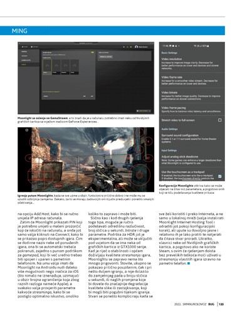
Task: Open the gear settings icon on the game overlay
Action: pos(27,130)
